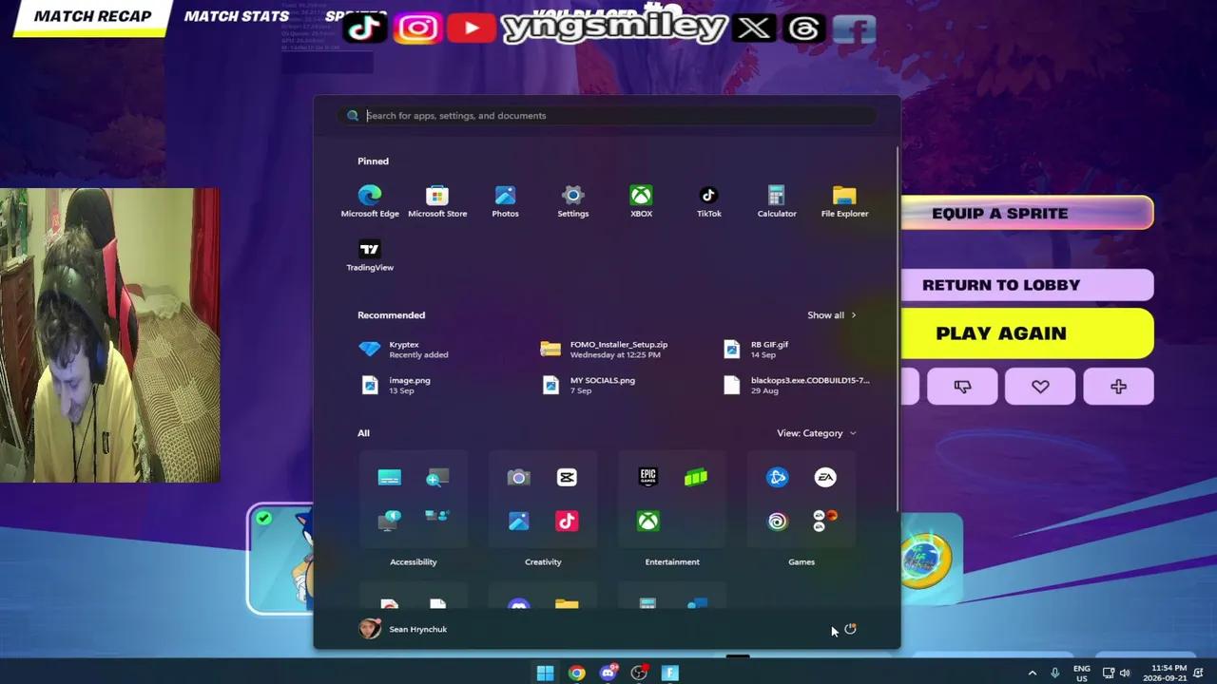Open File Explorer from pinned apps
This screenshot has width=1217, height=684.
click(844, 201)
